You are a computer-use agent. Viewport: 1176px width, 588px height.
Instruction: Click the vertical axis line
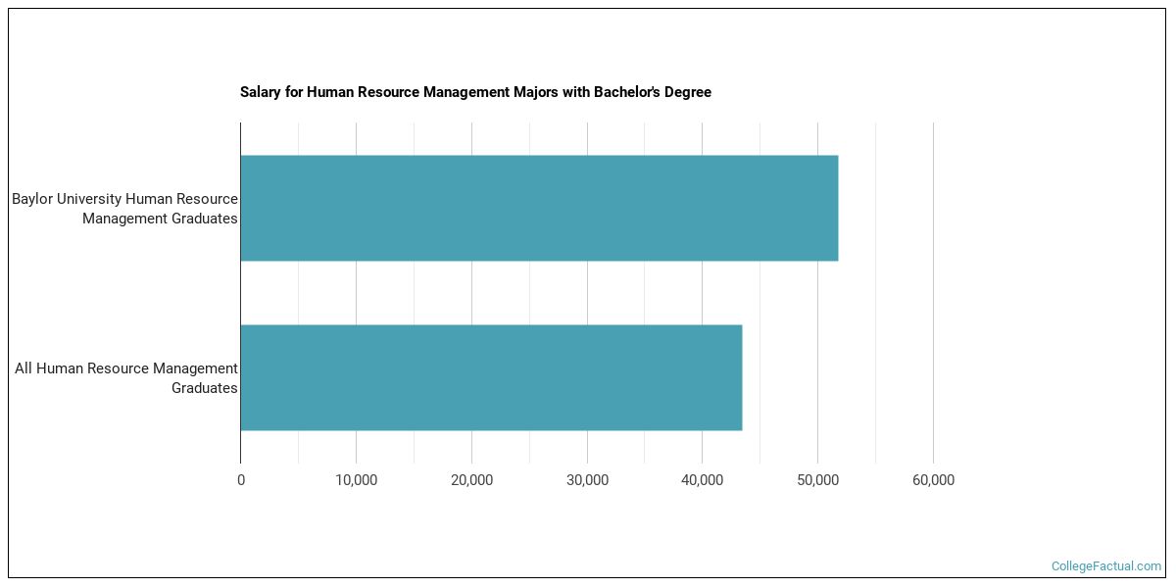pos(240,294)
